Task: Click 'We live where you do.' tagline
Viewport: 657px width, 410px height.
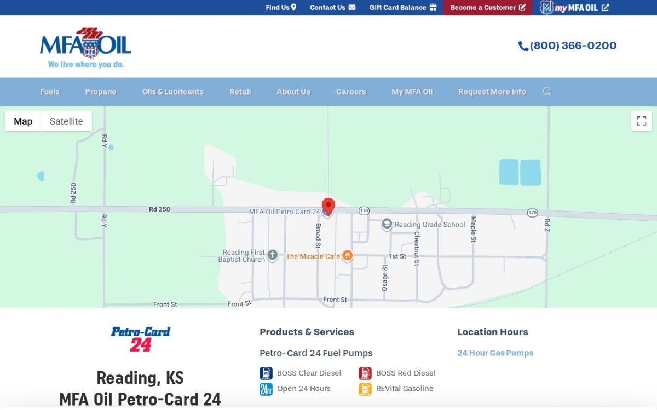Action: pyautogui.click(x=86, y=65)
